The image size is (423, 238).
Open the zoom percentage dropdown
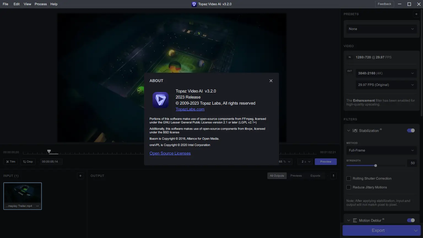click(x=285, y=162)
